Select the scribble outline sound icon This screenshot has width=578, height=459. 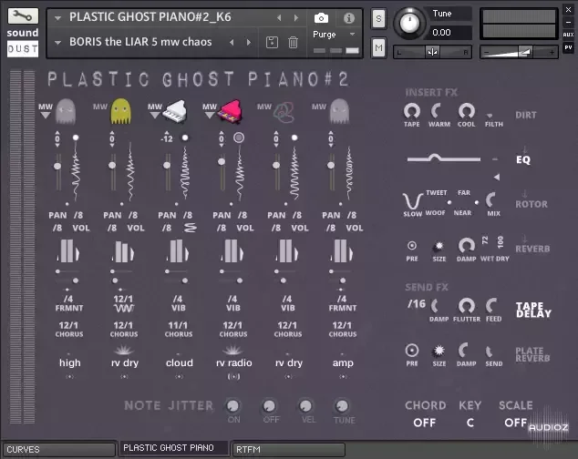point(284,112)
